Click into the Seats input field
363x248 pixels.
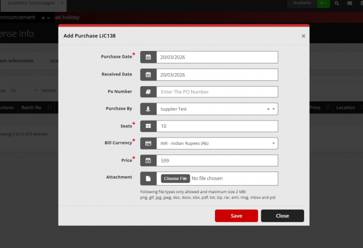pos(217,126)
